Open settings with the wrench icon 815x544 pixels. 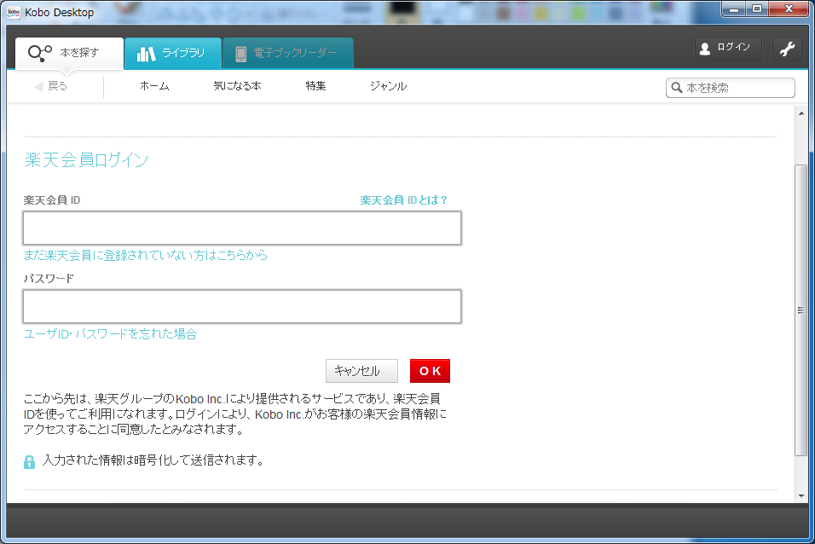point(788,49)
